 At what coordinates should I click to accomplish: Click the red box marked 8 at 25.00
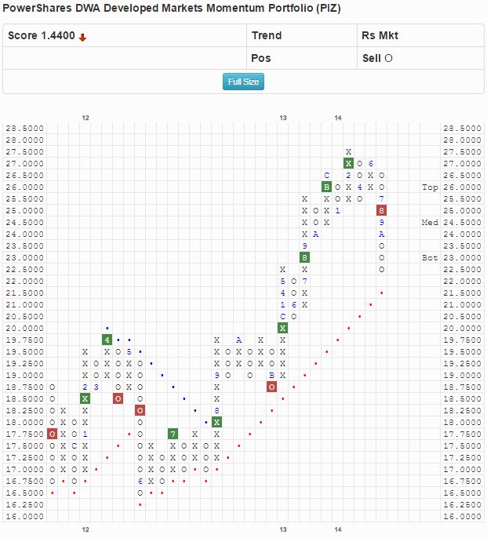(x=381, y=210)
